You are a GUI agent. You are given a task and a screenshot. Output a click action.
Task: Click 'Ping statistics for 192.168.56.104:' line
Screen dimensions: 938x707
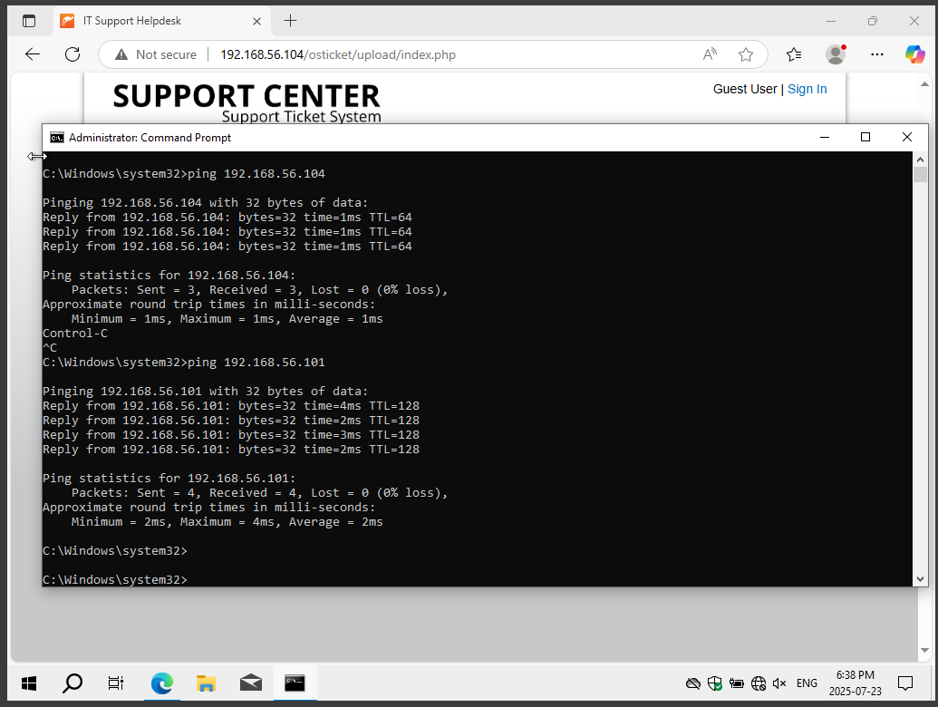pyautogui.click(x=169, y=276)
